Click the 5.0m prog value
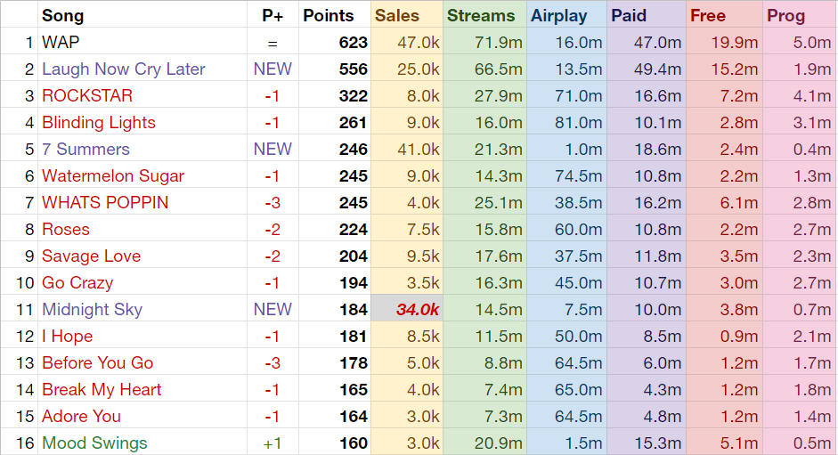This screenshot has height=455, width=838. pyautogui.click(x=812, y=42)
